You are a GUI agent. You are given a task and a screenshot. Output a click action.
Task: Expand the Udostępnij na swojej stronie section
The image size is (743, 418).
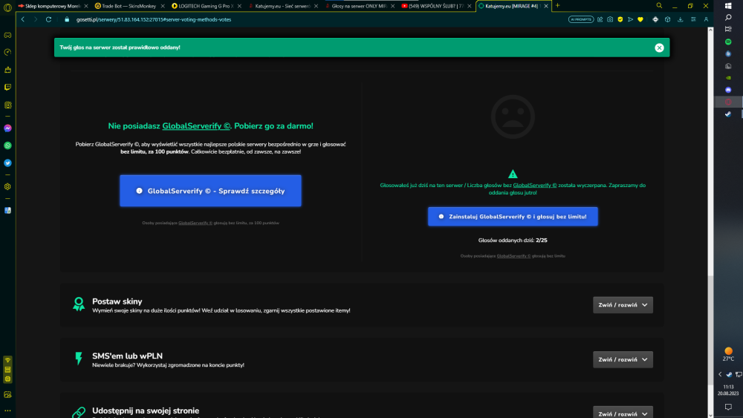[623, 413]
